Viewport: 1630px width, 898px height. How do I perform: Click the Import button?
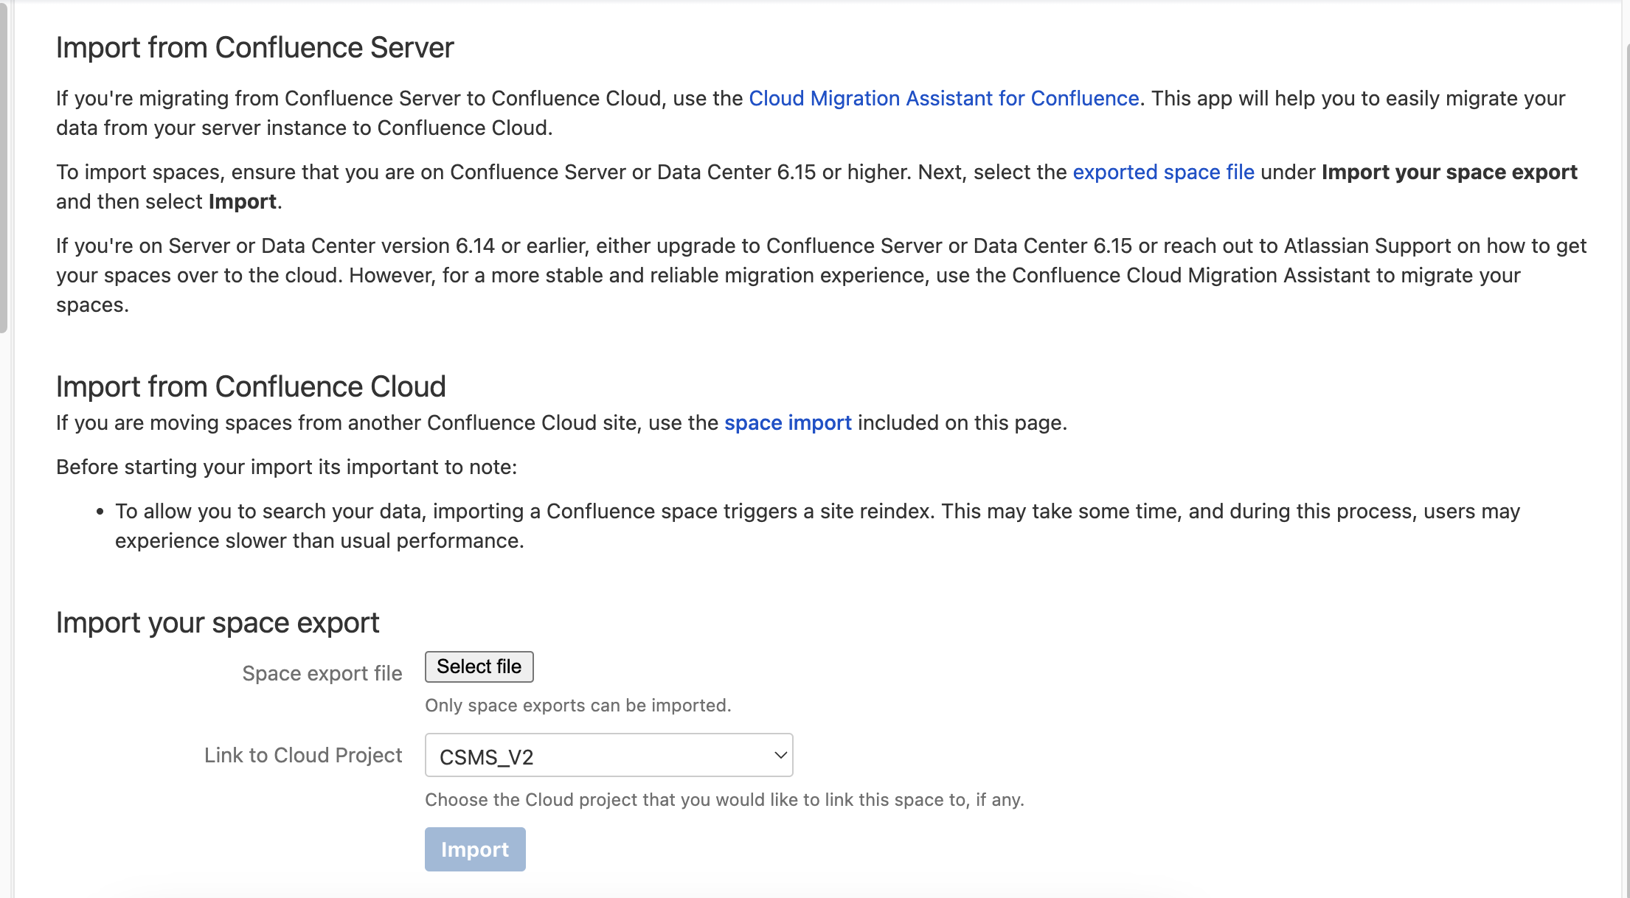tap(475, 849)
